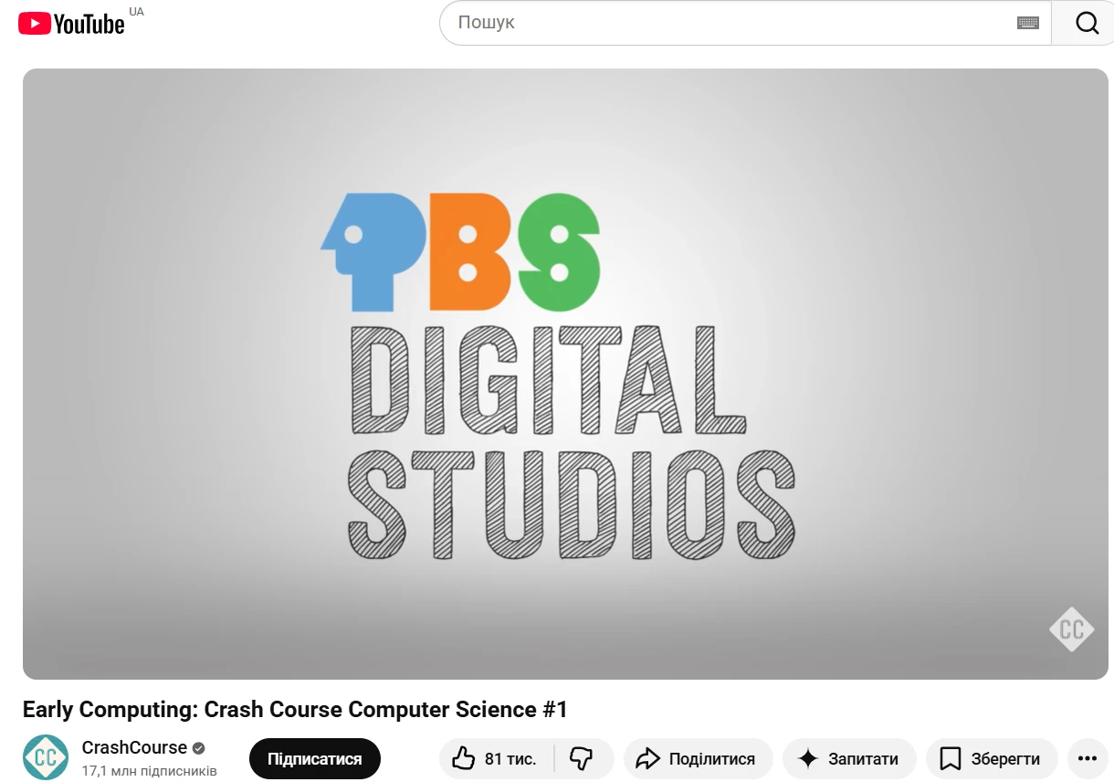Open the YouTube home logo
Screen dimensions: 1114x782
(x=71, y=23)
